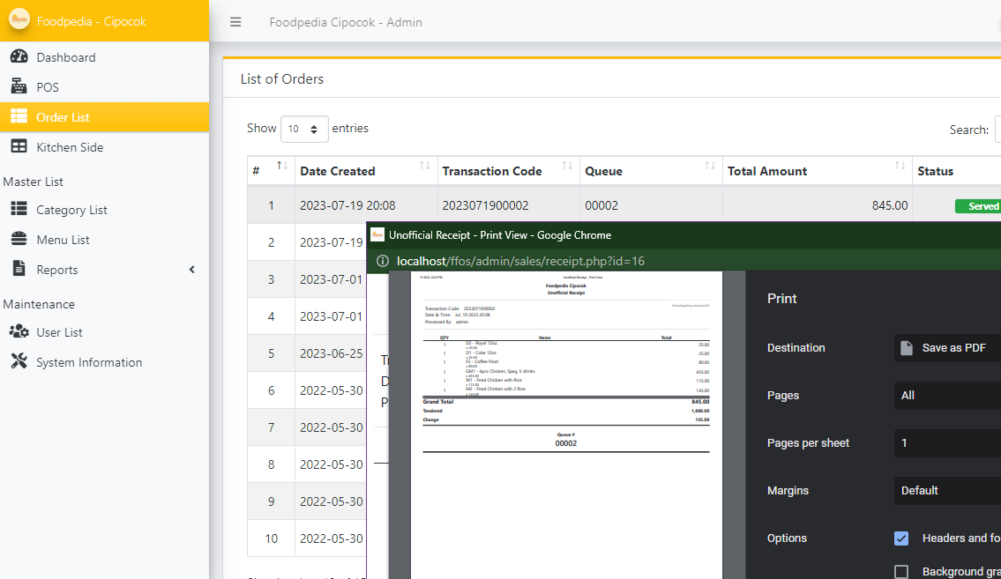Click the 2023-07-19 20:08 date cell
1001x579 pixels.
coord(366,205)
